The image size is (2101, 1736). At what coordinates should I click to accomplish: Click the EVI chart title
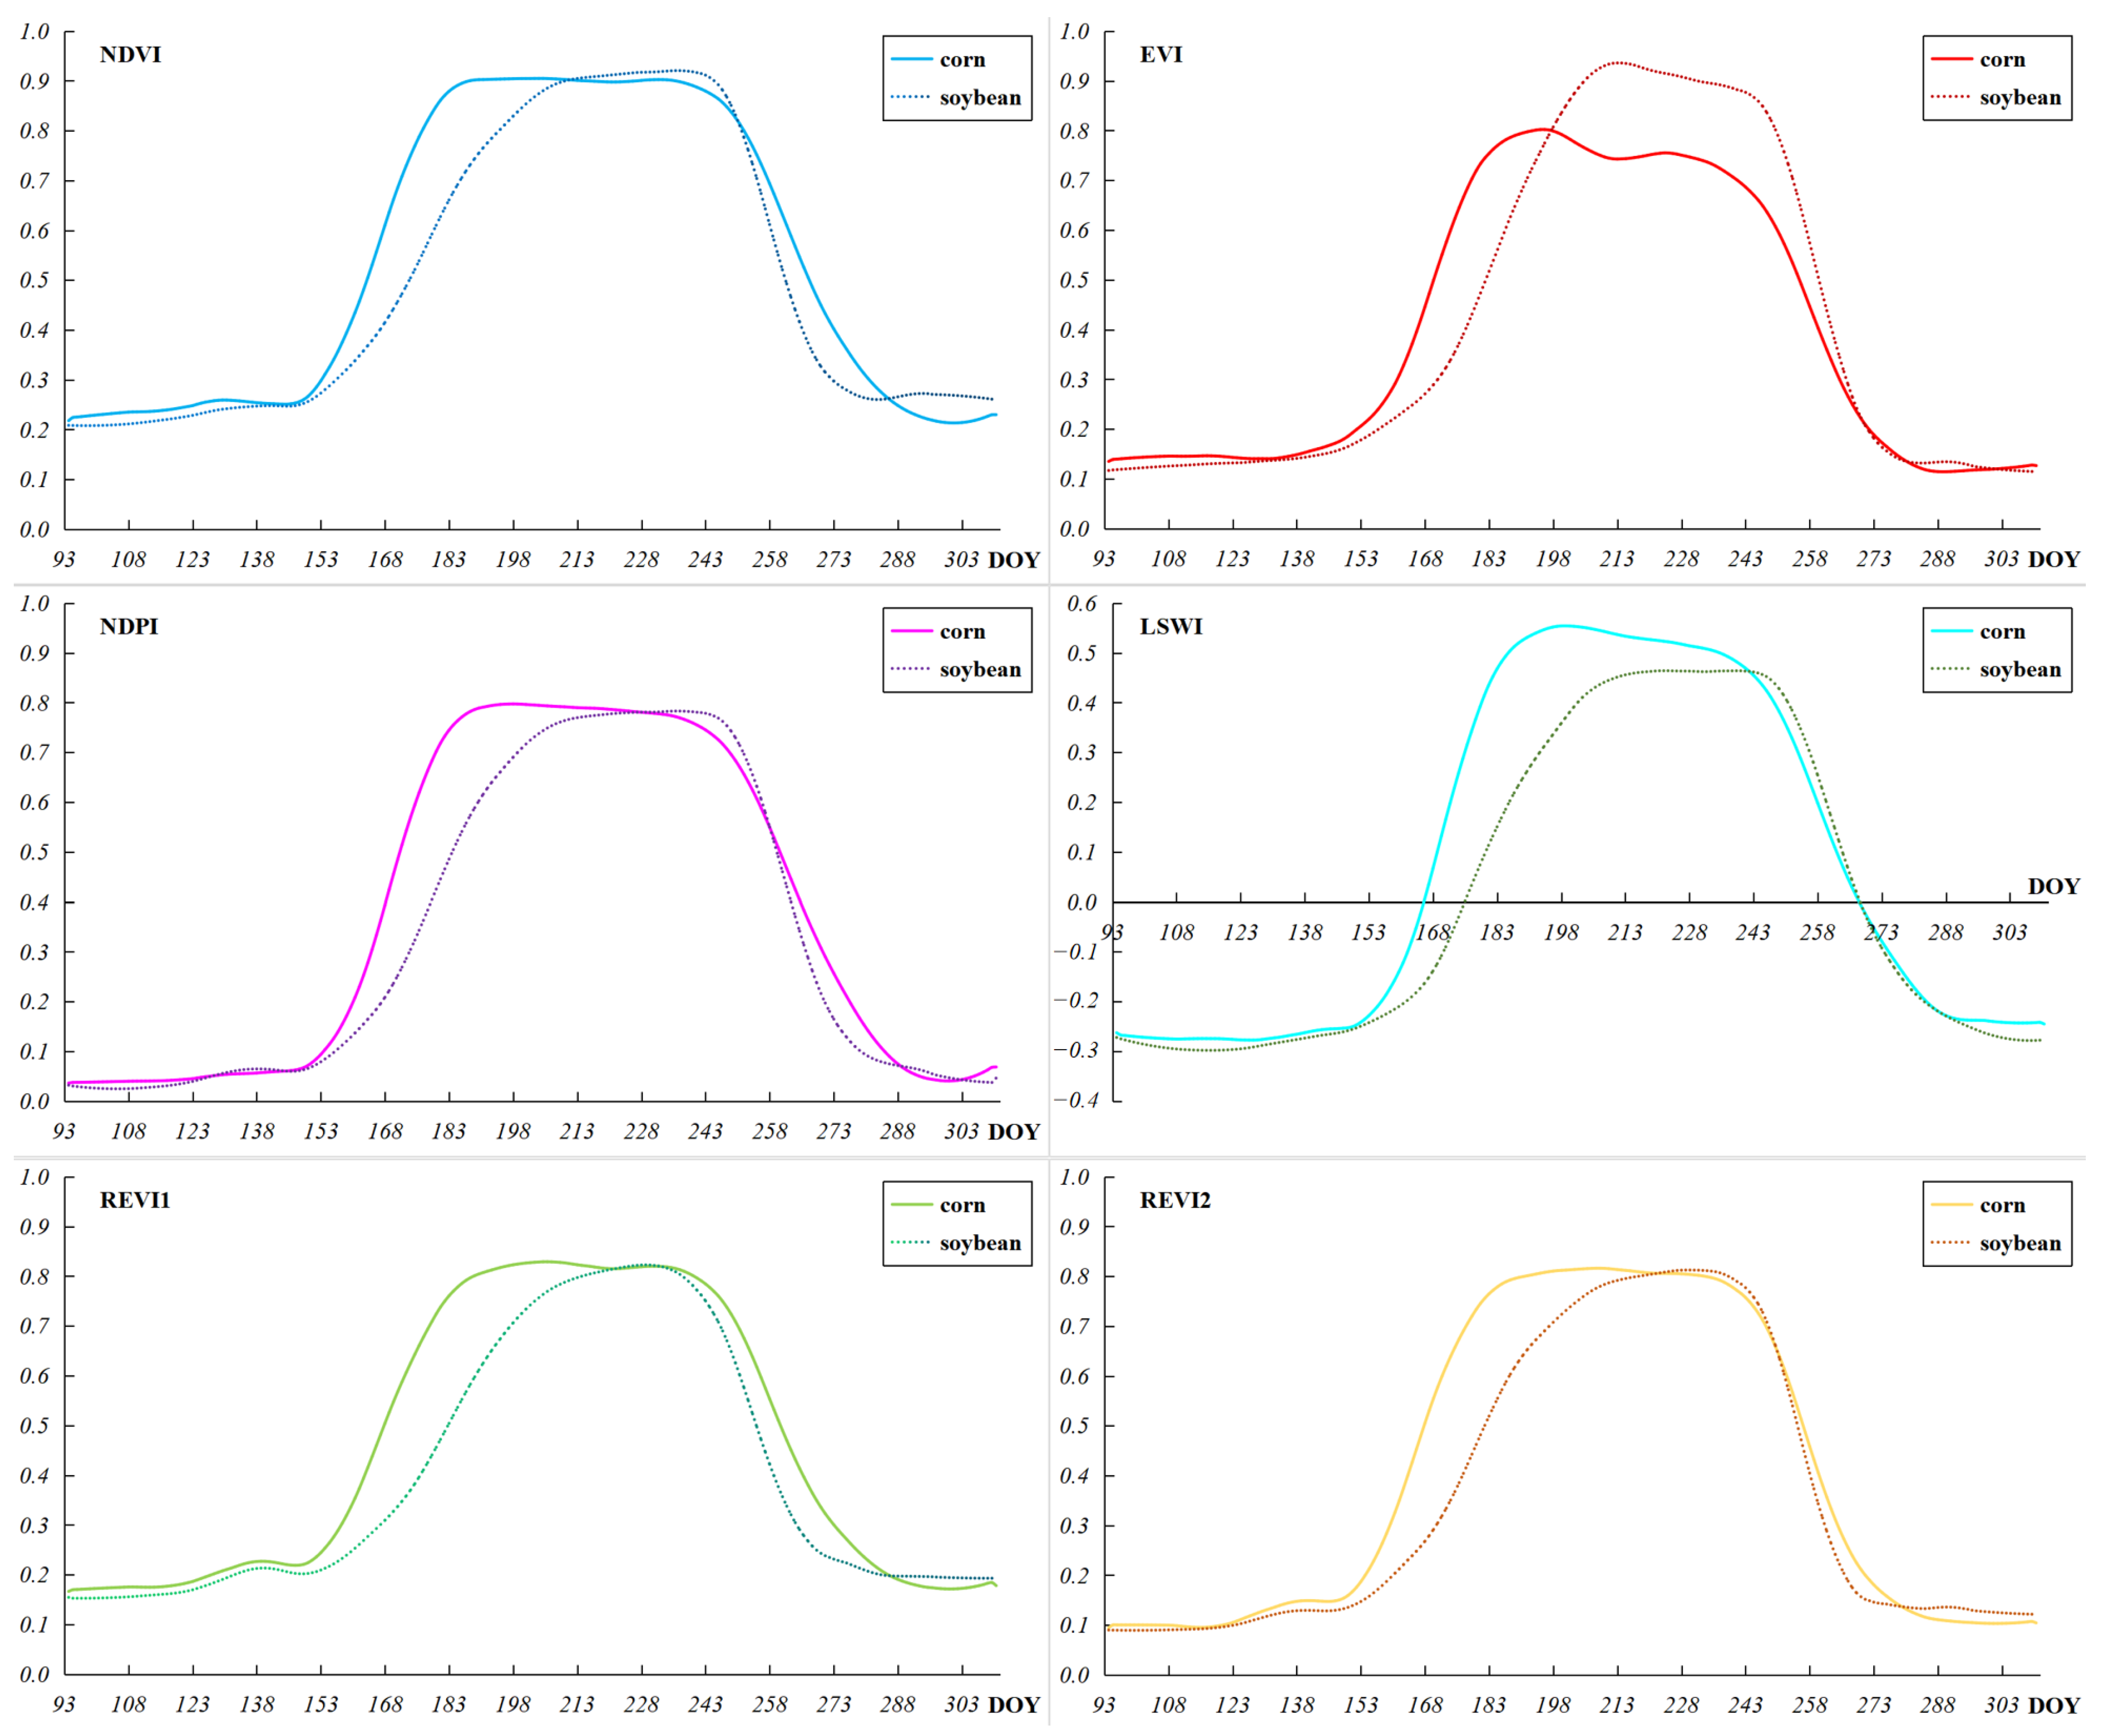point(1160,55)
